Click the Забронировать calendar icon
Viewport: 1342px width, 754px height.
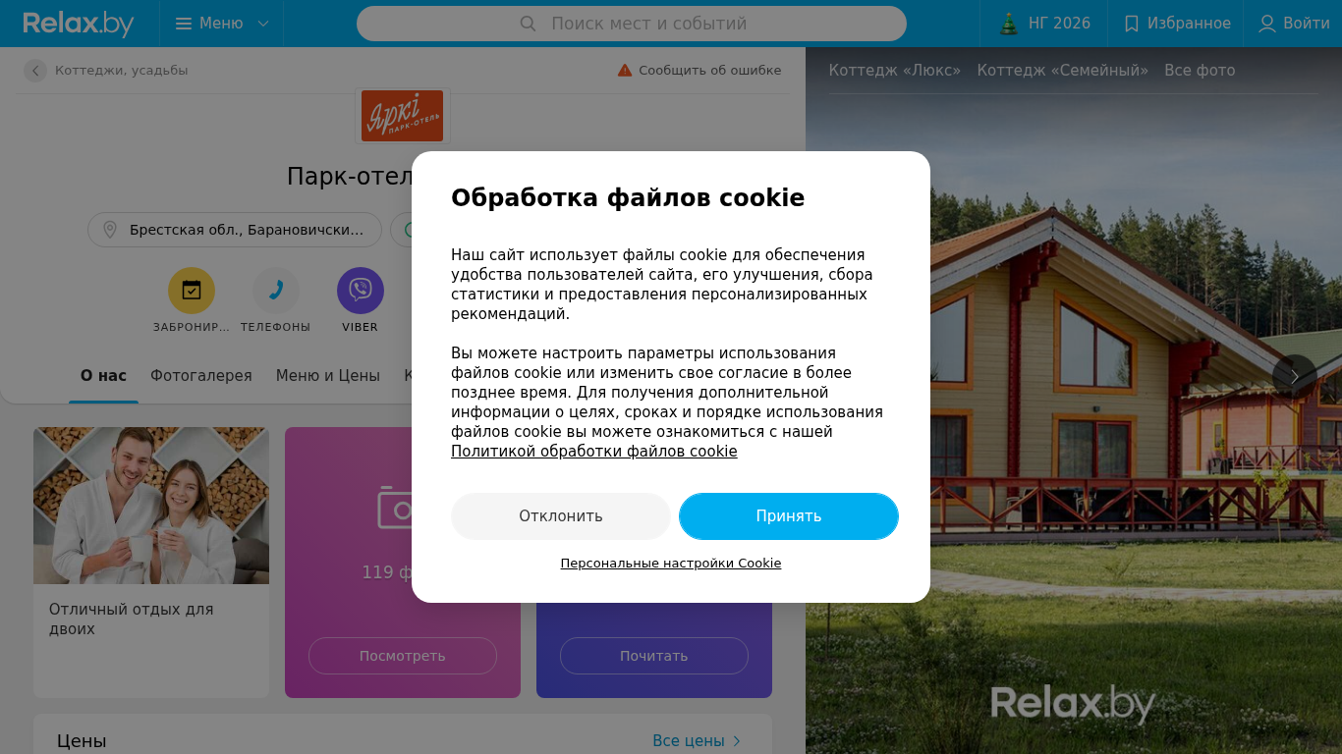[x=192, y=291]
